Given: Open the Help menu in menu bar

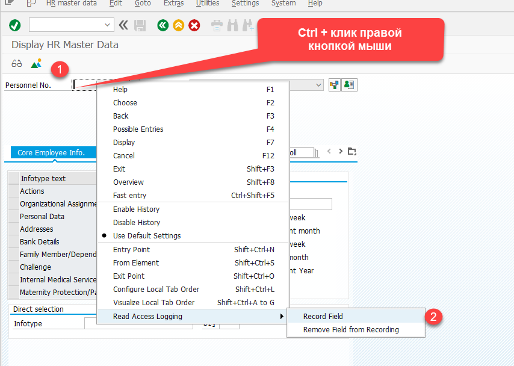Looking at the screenshot, I should pos(315,3).
